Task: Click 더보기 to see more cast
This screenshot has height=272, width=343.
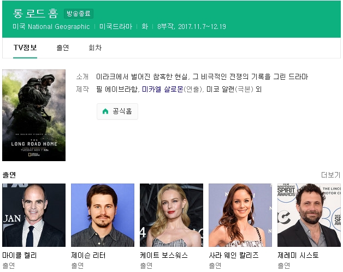Action: pos(331,175)
